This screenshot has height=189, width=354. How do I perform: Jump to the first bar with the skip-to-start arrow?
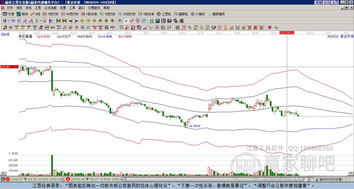[x=58, y=21]
